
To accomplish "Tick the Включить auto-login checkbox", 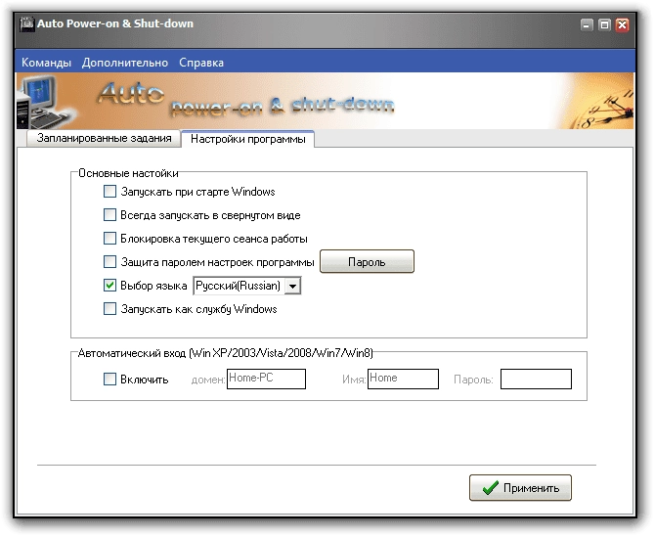I will click(x=109, y=379).
